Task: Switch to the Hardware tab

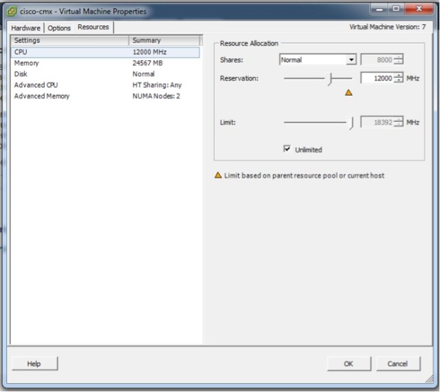Action: coord(26,28)
